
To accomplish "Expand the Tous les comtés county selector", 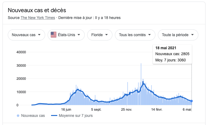I will pos(135,35).
